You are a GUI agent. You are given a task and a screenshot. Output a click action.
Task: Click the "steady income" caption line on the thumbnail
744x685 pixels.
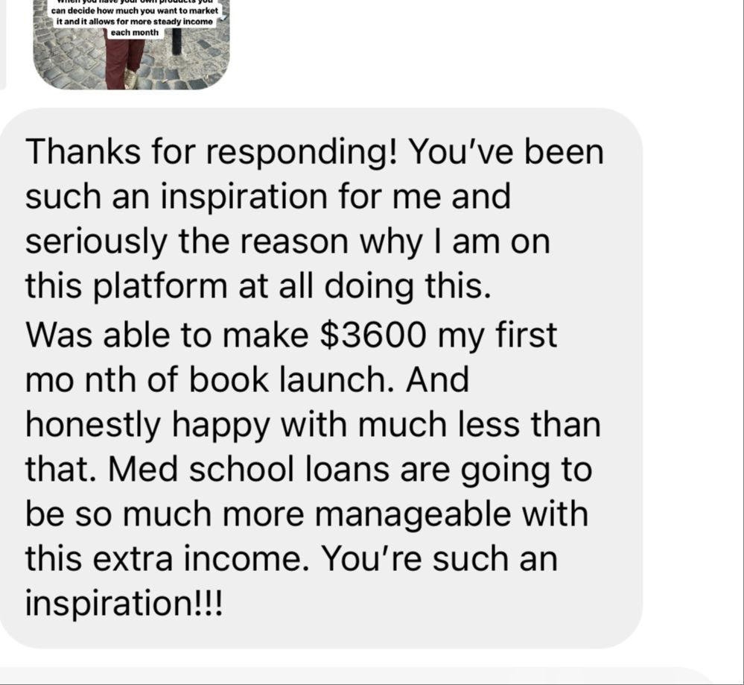coord(134,22)
